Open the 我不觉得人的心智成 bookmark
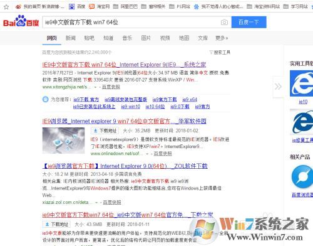313x246 pixels. (x=218, y=7)
